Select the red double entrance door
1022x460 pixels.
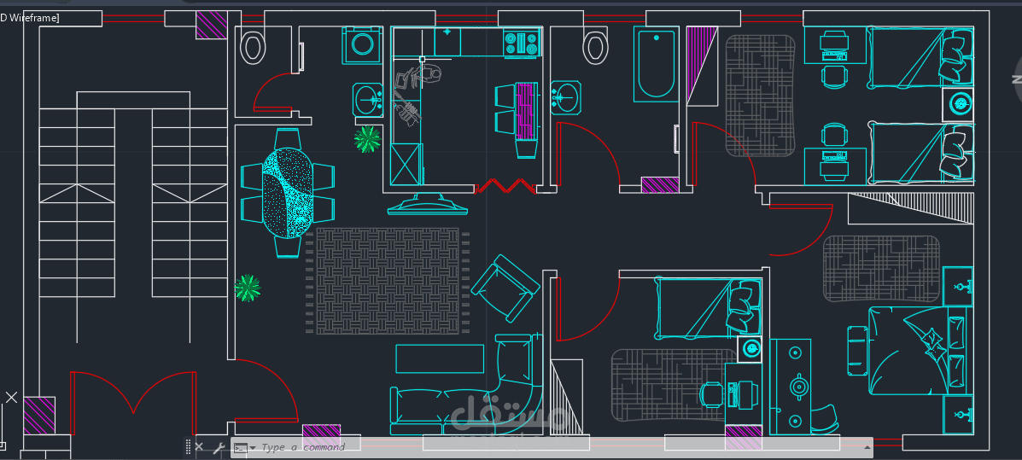pos(133,403)
